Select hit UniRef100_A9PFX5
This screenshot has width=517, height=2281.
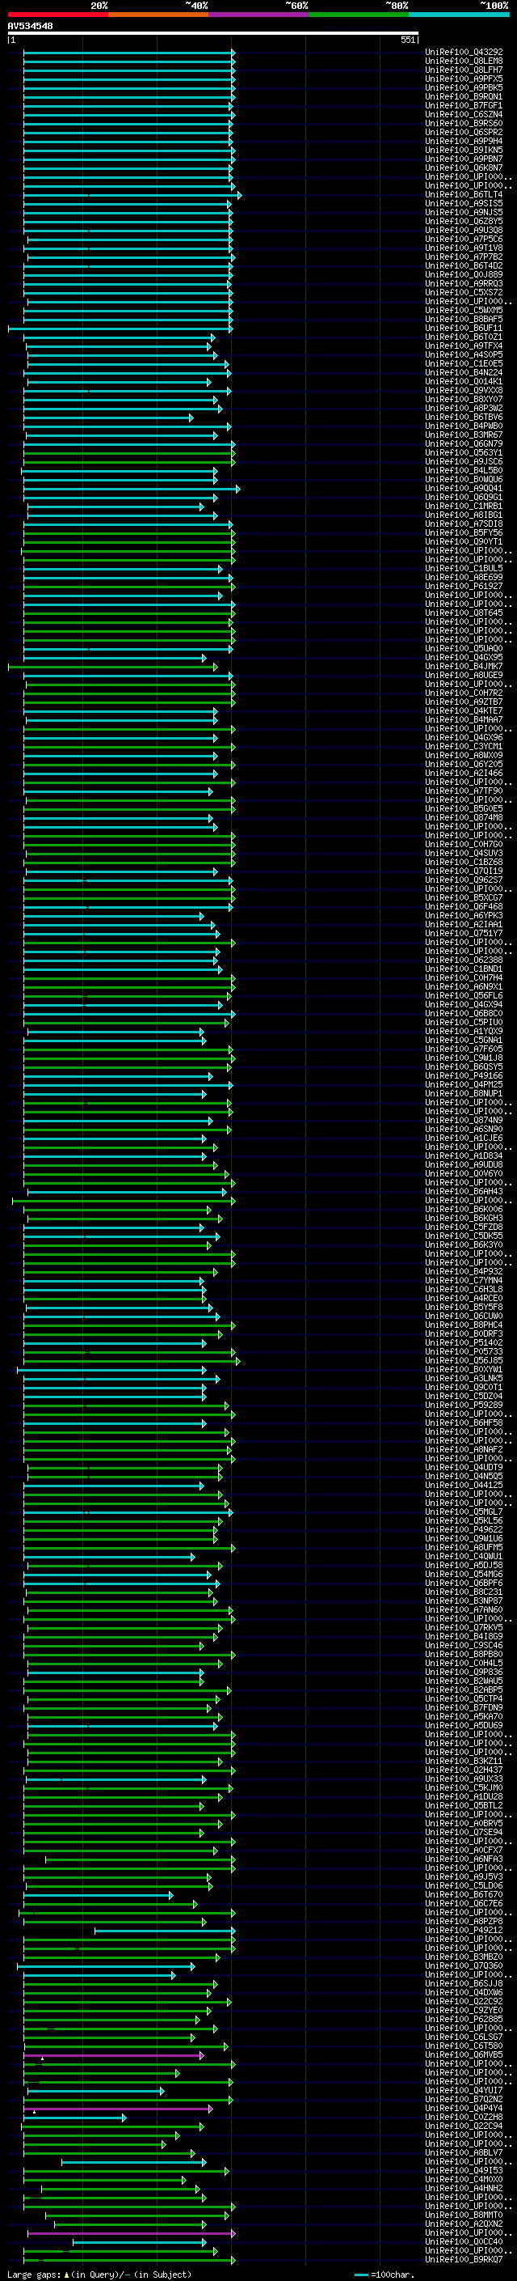coord(464,78)
